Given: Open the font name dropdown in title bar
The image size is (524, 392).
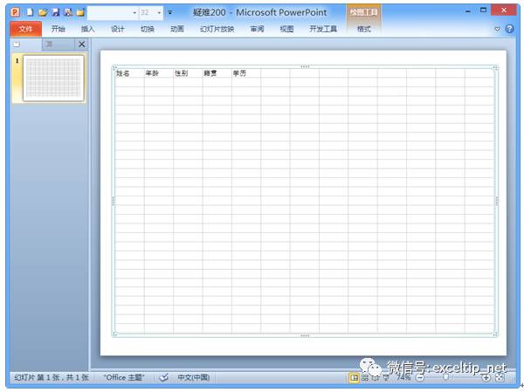Looking at the screenshot, I should coord(134,13).
